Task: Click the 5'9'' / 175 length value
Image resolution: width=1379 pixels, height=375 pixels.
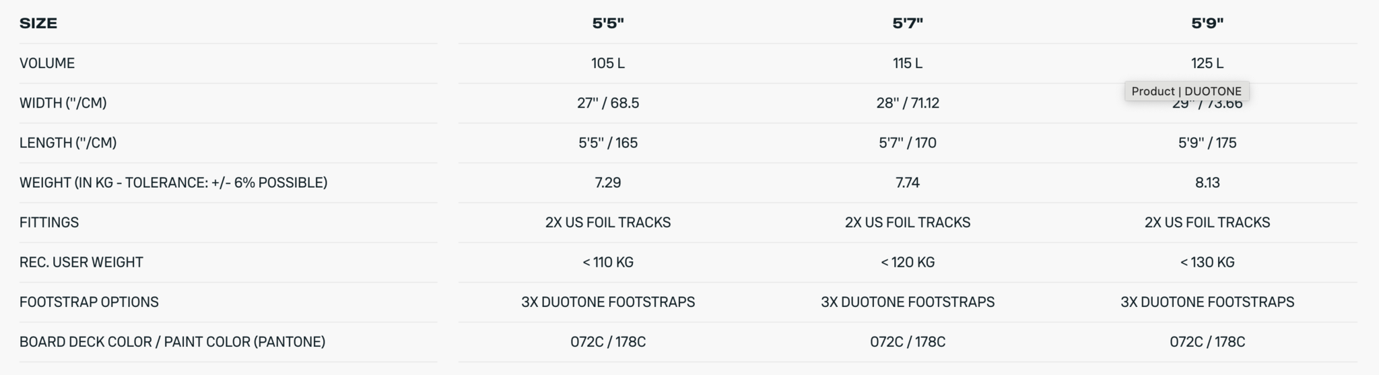Action: click(1207, 143)
